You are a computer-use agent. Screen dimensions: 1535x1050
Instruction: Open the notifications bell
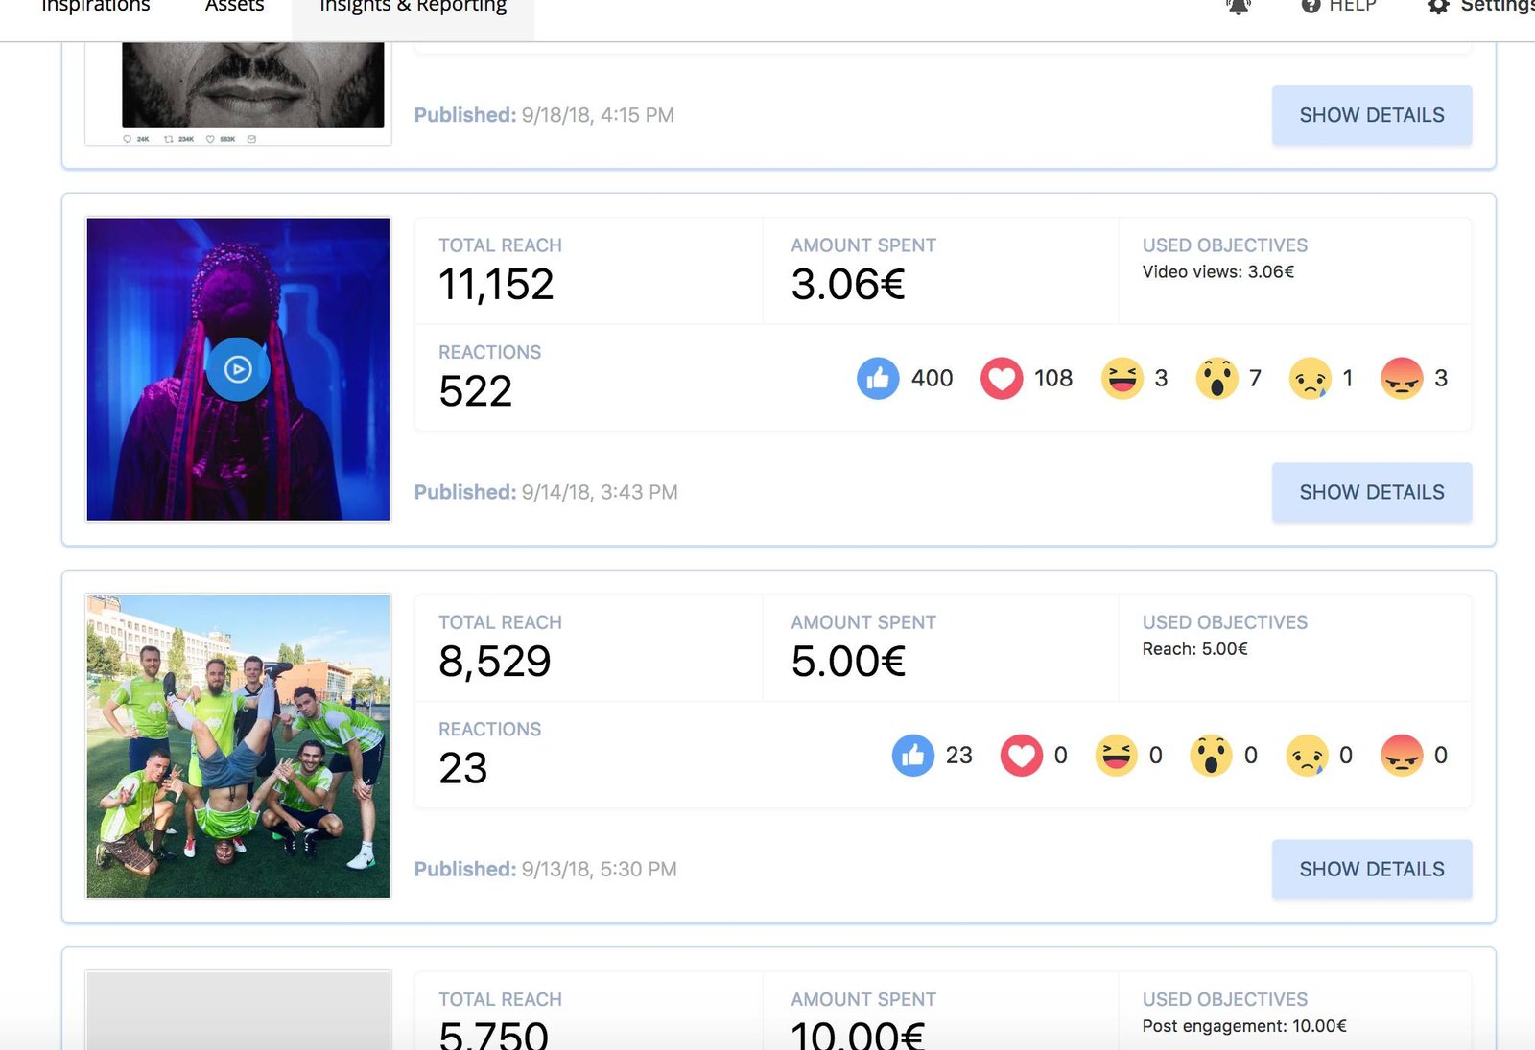tap(1239, 6)
